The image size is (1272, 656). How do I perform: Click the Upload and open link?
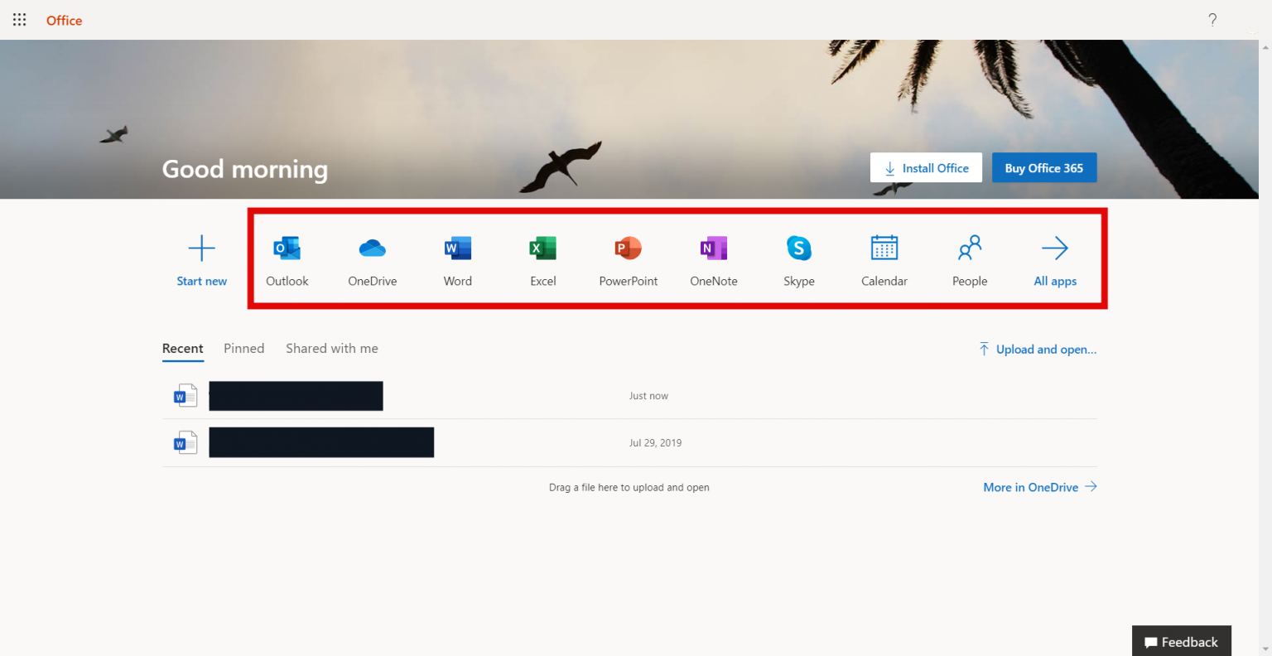point(1038,350)
